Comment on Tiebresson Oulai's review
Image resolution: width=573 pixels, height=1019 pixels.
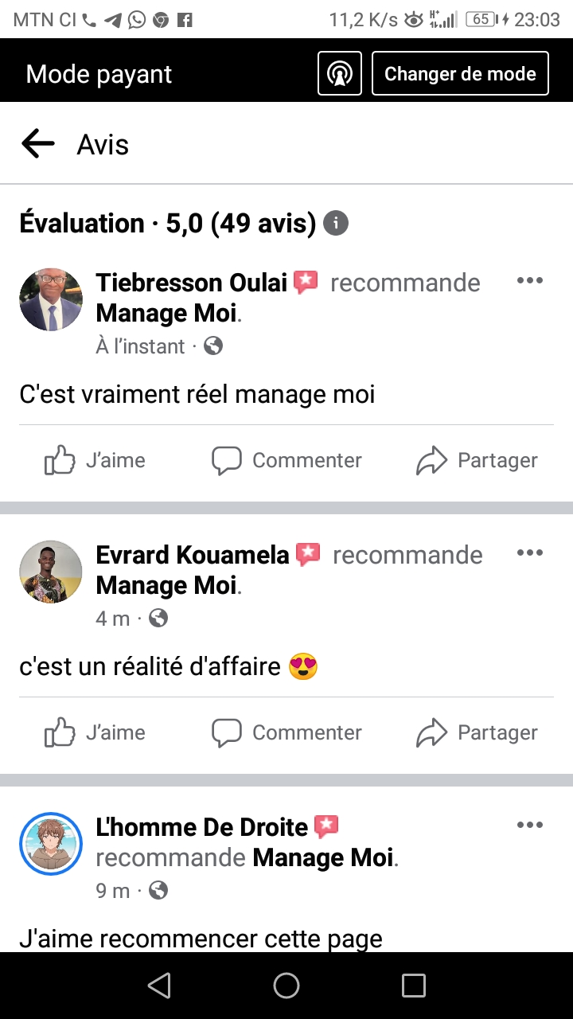[286, 460]
